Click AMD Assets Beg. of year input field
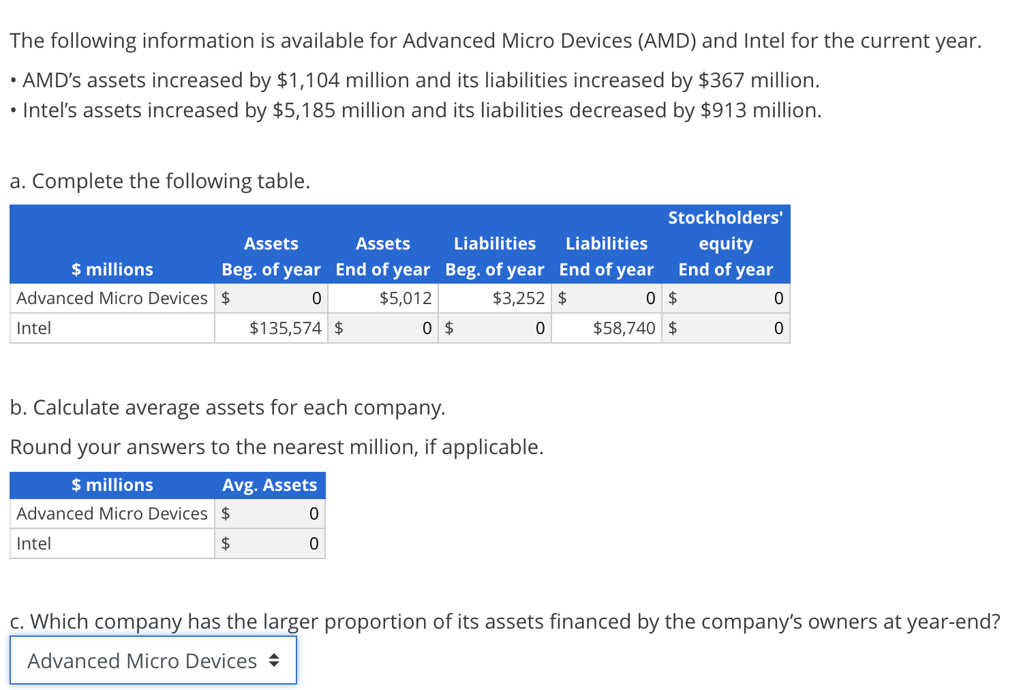The width and height of the screenshot is (1036, 690). tap(271, 298)
